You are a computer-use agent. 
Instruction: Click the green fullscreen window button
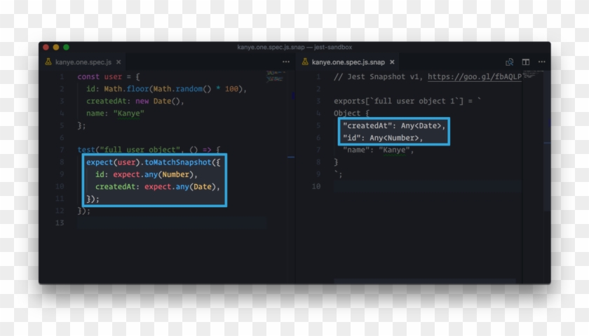[67, 47]
